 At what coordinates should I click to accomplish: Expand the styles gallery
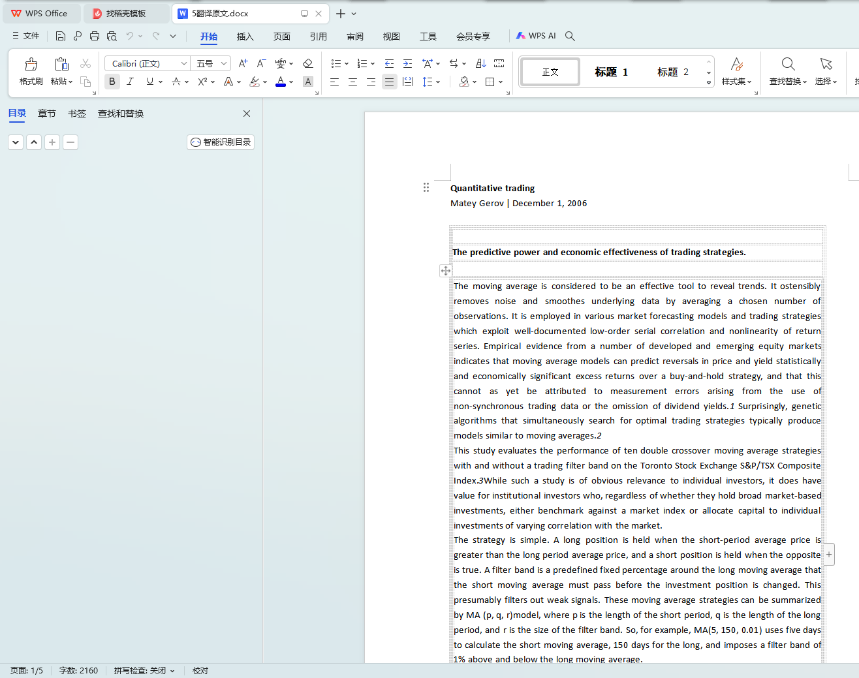(x=709, y=82)
